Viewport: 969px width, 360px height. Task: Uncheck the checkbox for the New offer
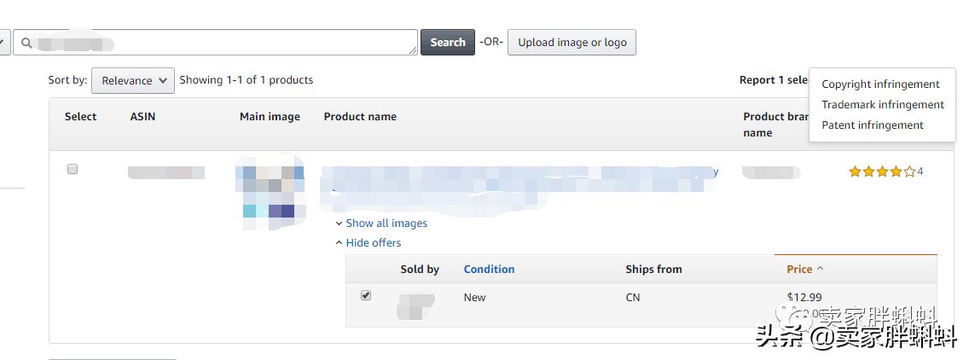tap(366, 295)
